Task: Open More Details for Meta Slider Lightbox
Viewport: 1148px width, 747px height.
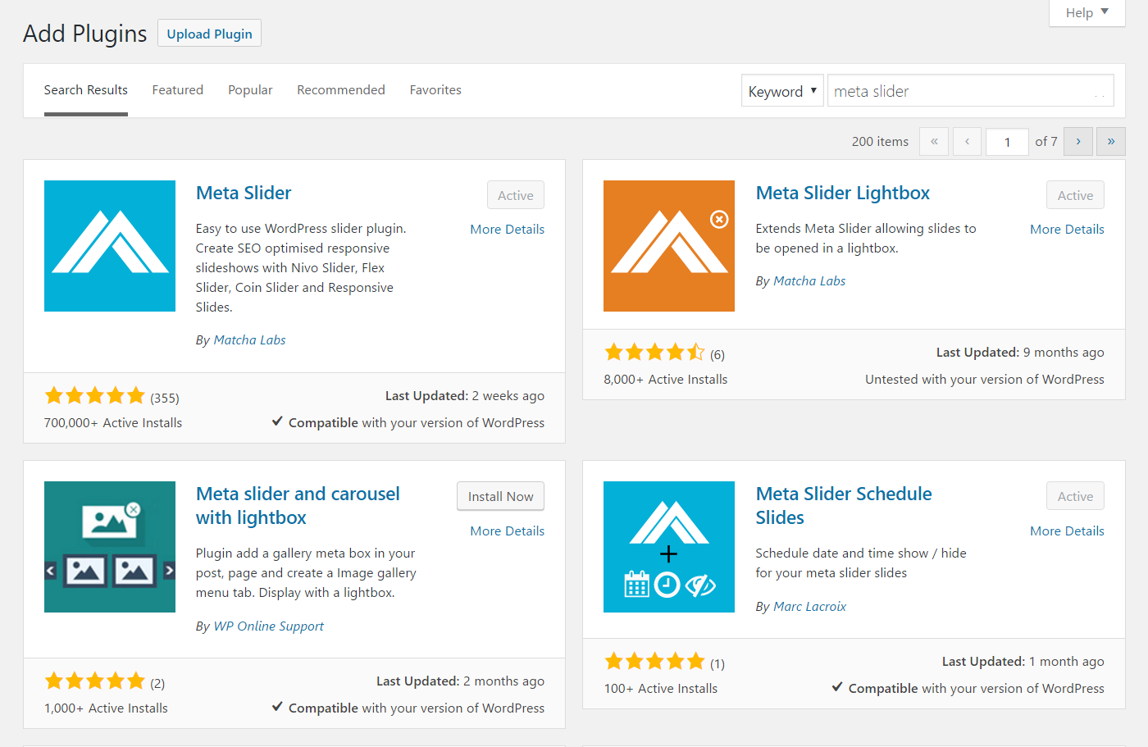Action: [1067, 230]
